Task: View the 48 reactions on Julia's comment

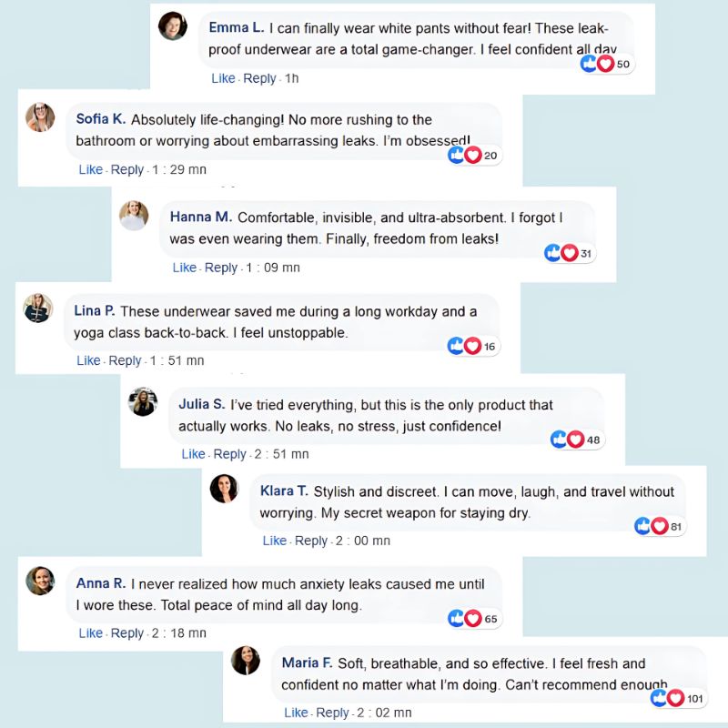Action: coord(593,440)
